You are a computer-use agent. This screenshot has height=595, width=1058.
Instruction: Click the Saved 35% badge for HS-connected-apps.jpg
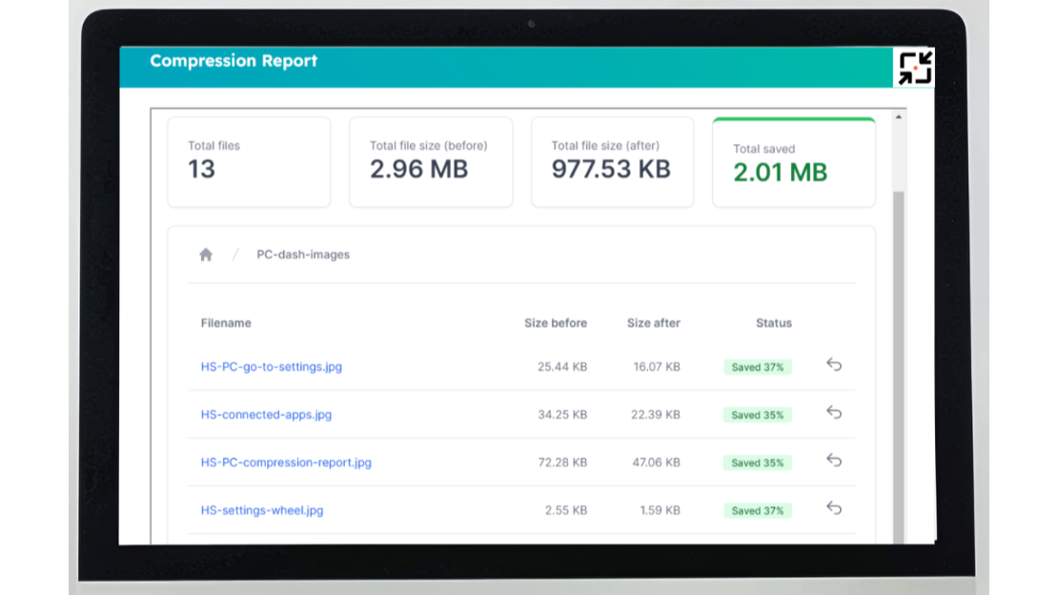coord(757,416)
